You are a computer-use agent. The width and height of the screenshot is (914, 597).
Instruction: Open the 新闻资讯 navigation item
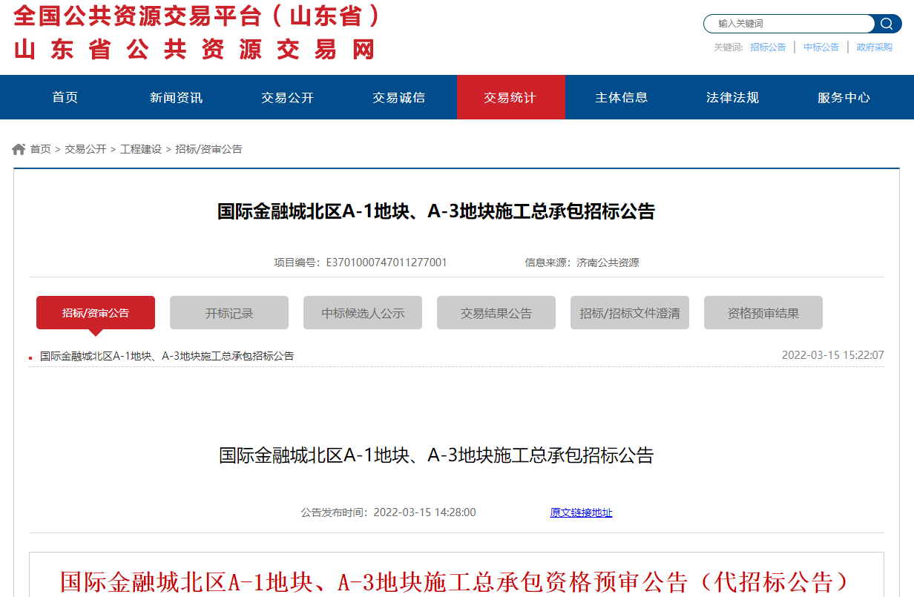[176, 97]
